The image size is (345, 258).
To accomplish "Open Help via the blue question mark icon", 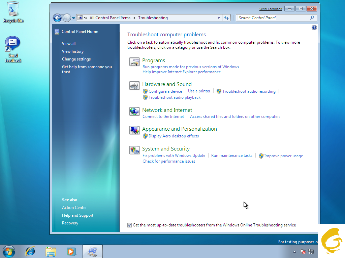I will [x=314, y=28].
